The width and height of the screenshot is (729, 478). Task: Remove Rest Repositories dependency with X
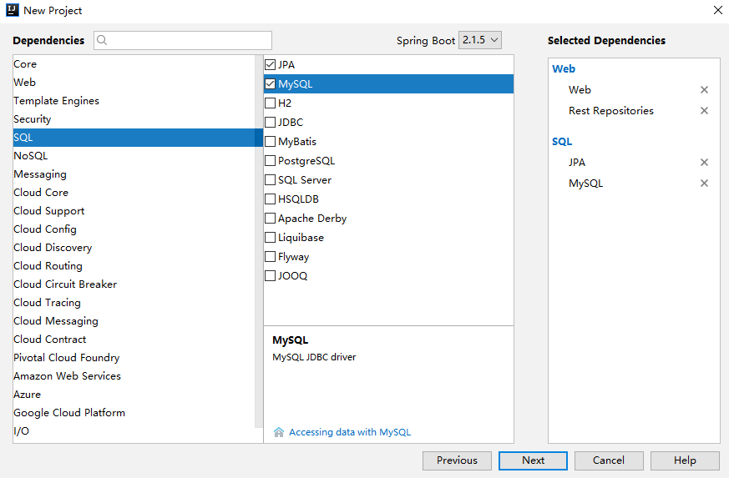(704, 111)
